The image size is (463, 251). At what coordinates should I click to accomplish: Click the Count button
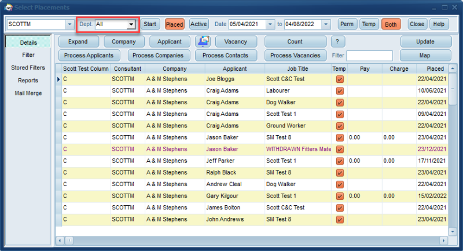[295, 42]
